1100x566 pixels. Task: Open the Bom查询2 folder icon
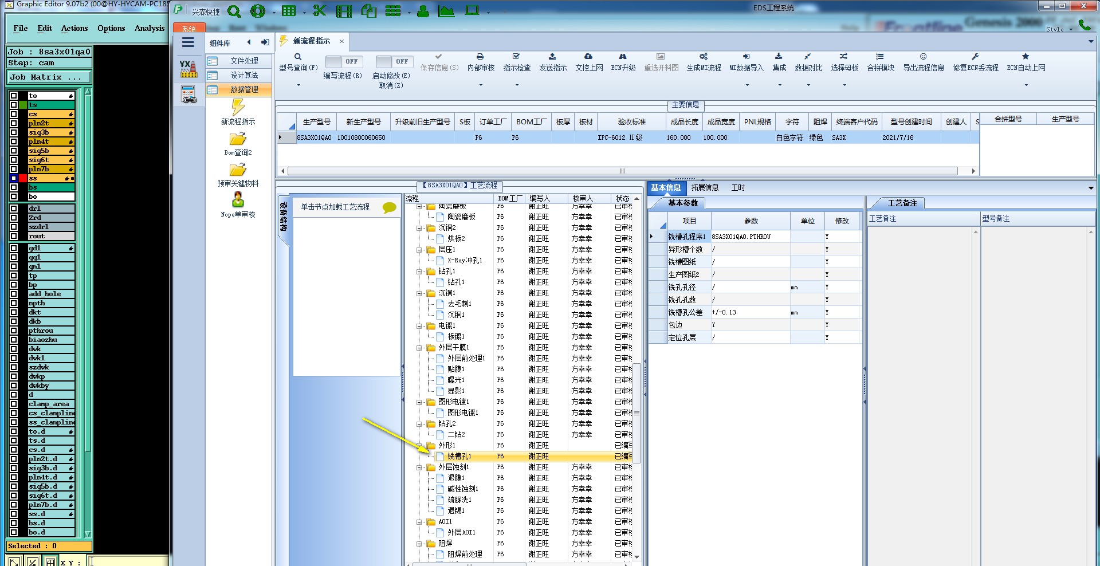(x=238, y=139)
